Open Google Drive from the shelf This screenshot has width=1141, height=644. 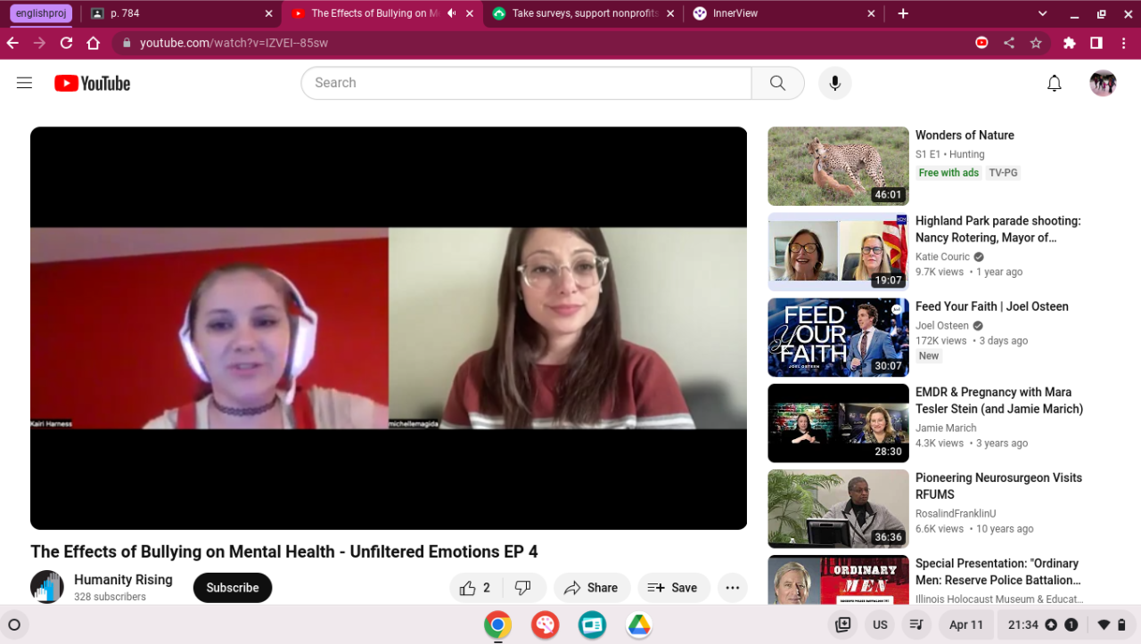coord(639,625)
